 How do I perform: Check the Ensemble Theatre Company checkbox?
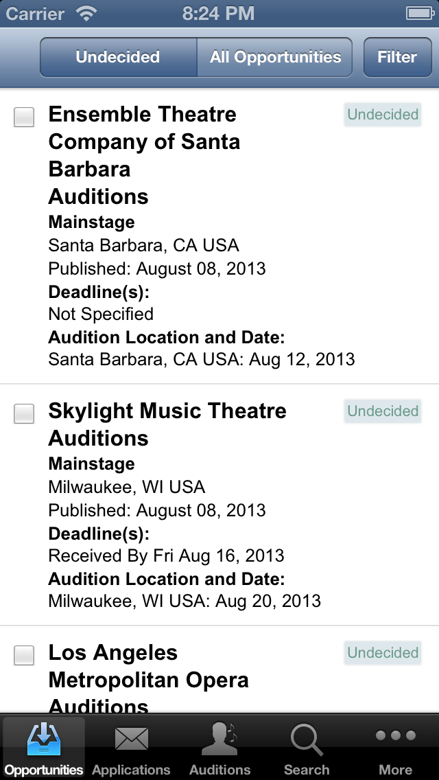24,117
